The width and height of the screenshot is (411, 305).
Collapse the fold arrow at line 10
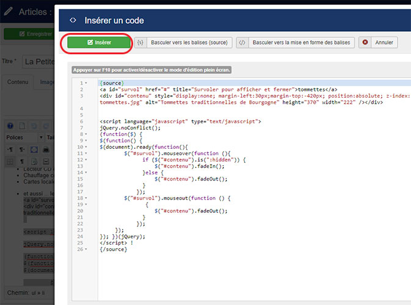coord(86,147)
